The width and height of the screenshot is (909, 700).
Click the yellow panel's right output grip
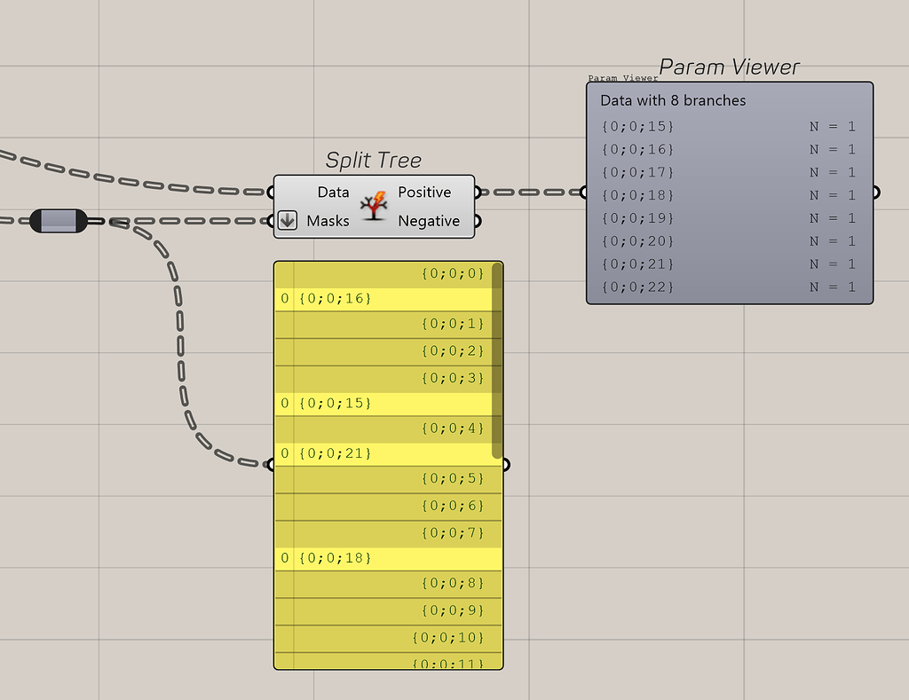point(506,464)
